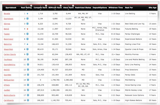Screen dimensions: 160x105
Task: Open the SportBet sportsbook link
Action: (x=8, y=75)
